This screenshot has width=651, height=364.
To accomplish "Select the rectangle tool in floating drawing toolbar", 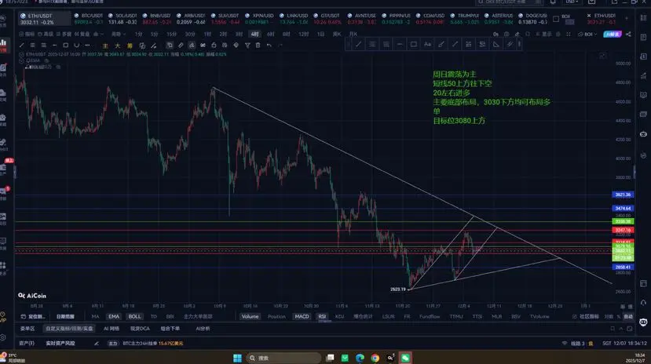I will pyautogui.click(x=414, y=44).
